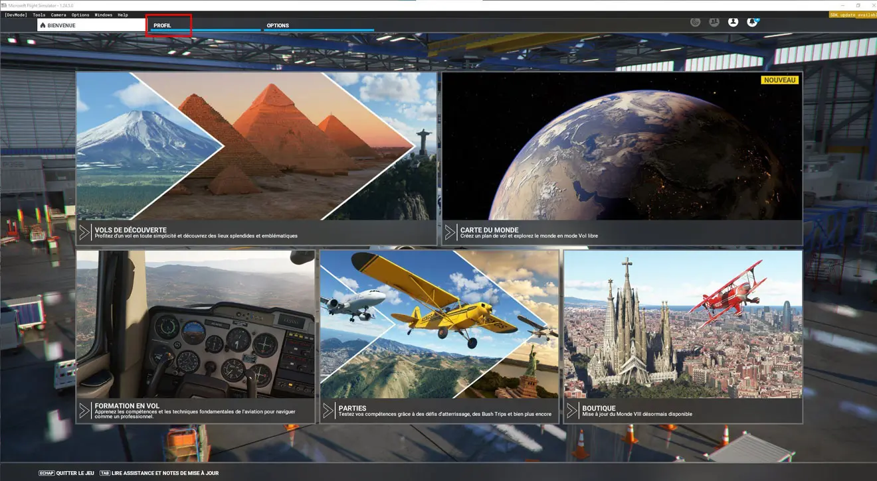Click the Vols de Découverte title
The width and height of the screenshot is (877, 481).
(x=130, y=230)
